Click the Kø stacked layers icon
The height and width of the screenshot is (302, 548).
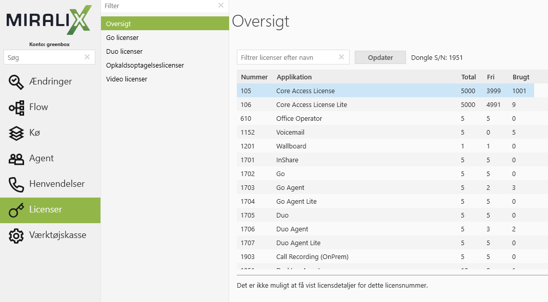(16, 133)
